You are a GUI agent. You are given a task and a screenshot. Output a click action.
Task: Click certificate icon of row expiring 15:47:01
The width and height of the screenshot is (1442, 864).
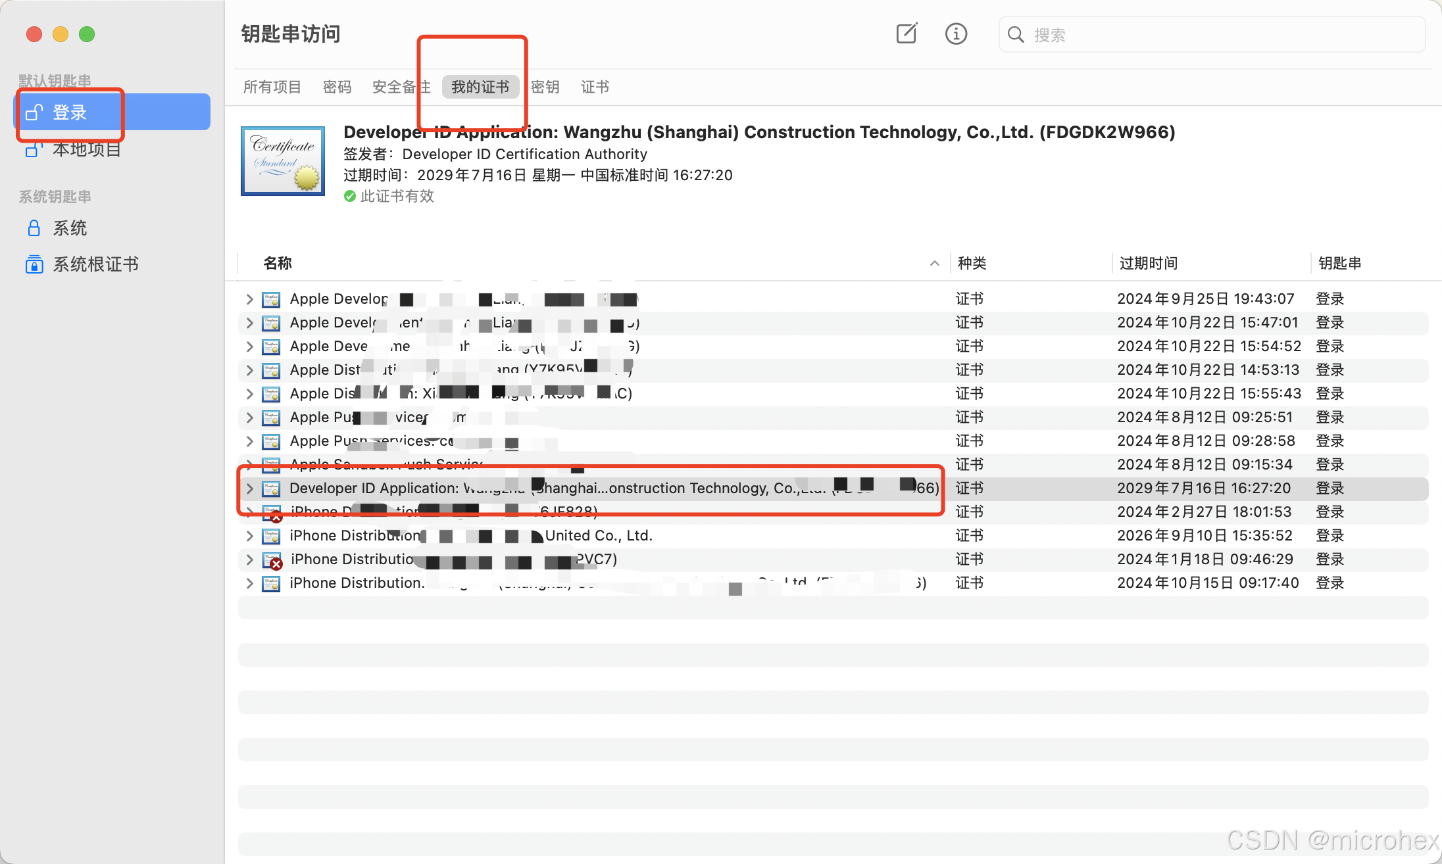coord(271,324)
